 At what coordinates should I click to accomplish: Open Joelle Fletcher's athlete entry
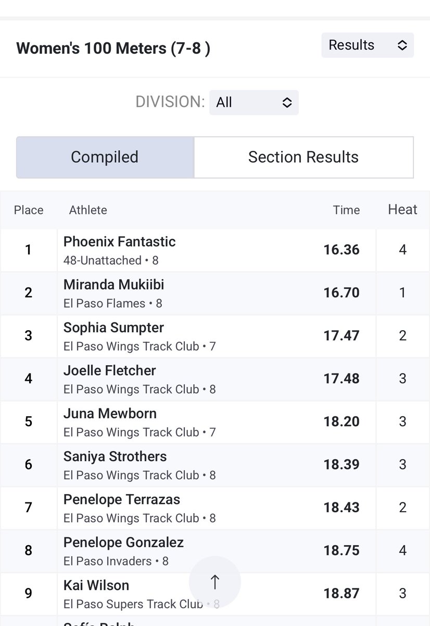[x=109, y=370]
